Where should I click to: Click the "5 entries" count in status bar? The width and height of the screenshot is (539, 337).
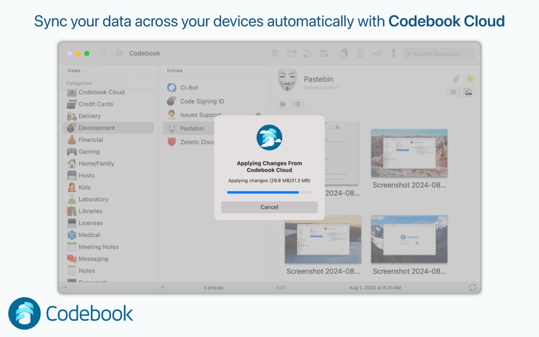pyautogui.click(x=213, y=288)
